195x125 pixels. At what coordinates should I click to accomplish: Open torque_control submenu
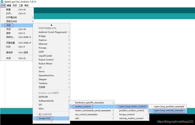131,115
